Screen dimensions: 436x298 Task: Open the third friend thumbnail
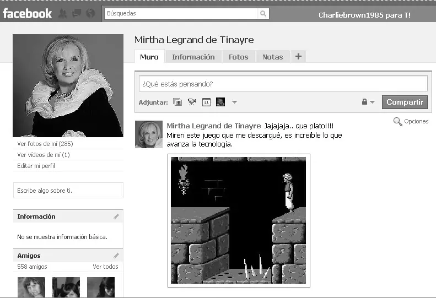click(101, 287)
